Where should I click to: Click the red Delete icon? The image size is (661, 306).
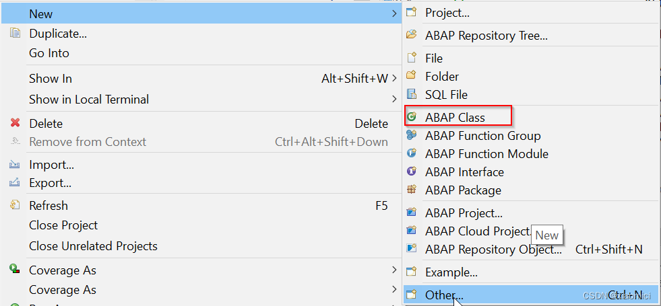click(15, 123)
